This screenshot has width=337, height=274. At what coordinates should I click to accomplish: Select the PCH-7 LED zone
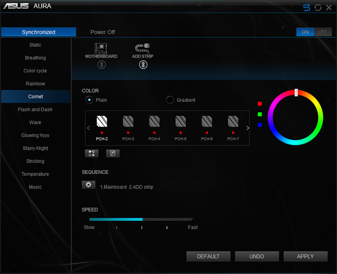pyautogui.click(x=233, y=128)
